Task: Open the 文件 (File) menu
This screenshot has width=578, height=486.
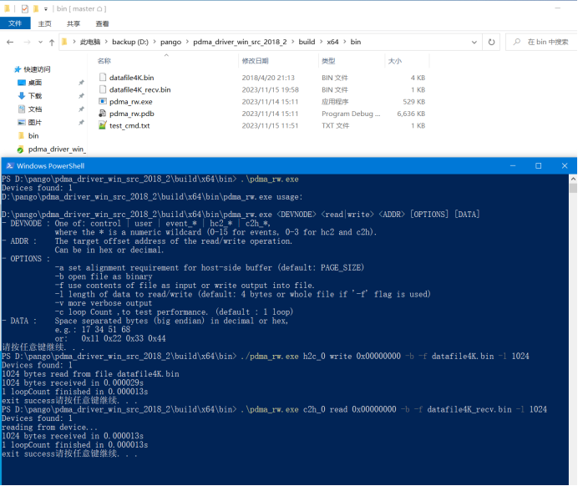Action: click(15, 24)
